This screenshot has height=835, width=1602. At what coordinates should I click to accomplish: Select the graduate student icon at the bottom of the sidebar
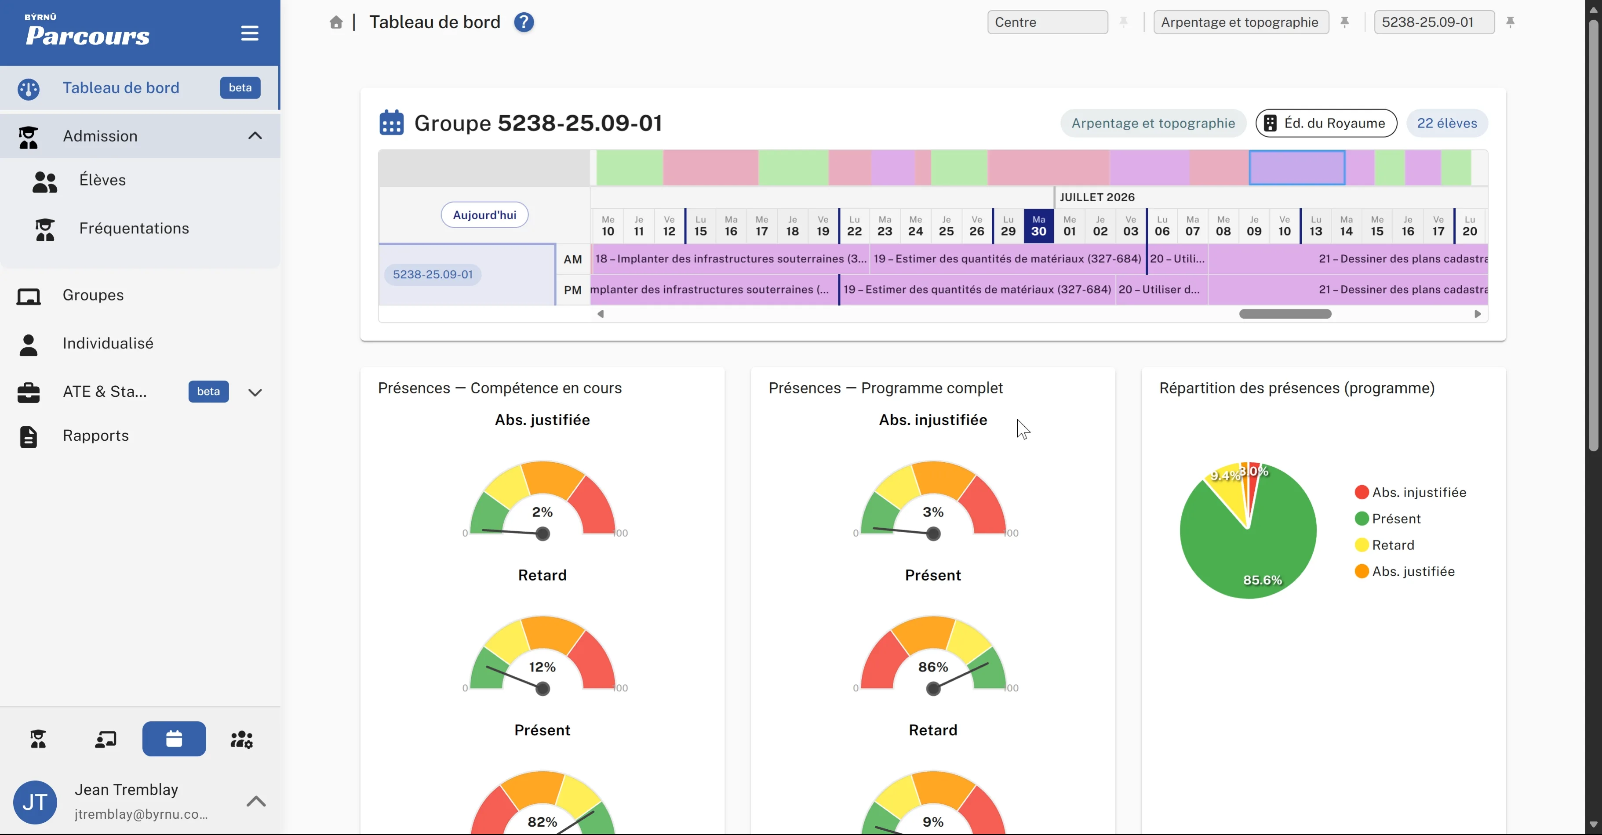(39, 739)
